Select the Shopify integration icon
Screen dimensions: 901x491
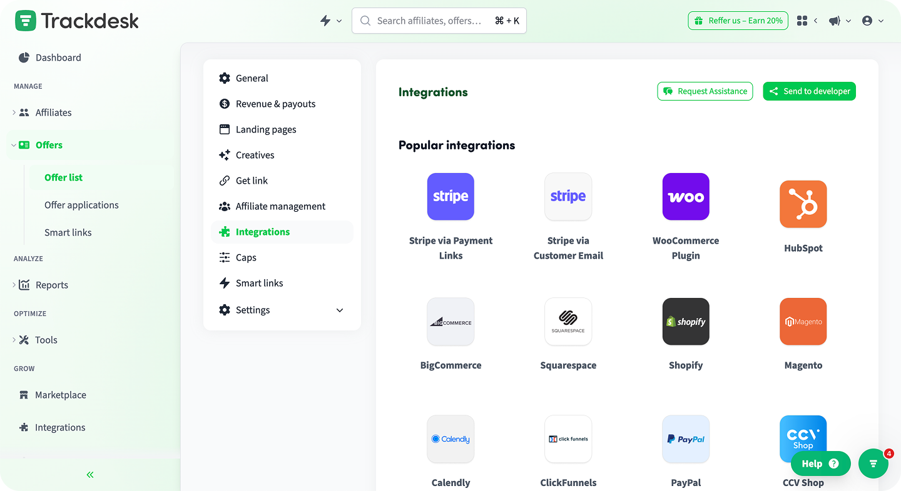click(686, 321)
